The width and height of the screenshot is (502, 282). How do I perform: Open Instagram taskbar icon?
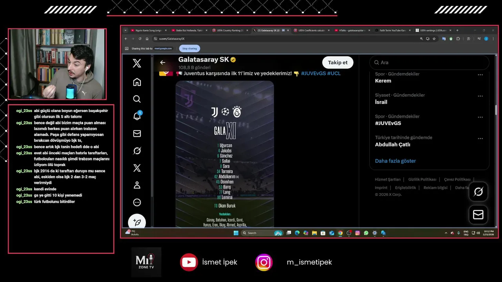pos(357,233)
